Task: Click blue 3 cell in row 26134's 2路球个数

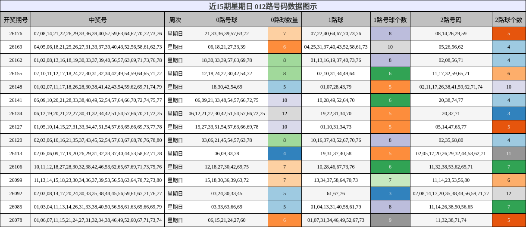Action: (509, 113)
